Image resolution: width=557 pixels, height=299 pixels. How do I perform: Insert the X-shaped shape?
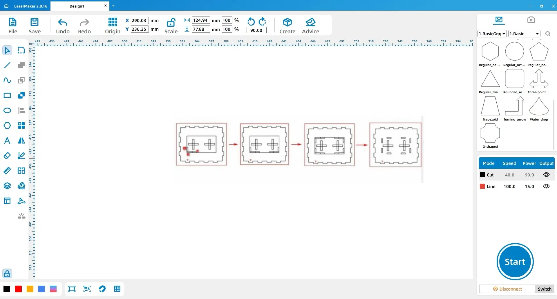[490, 136]
